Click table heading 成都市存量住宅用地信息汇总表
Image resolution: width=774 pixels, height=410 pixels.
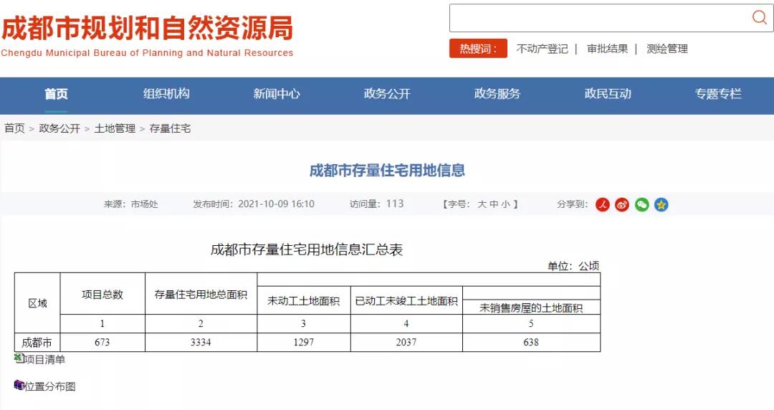[307, 249]
